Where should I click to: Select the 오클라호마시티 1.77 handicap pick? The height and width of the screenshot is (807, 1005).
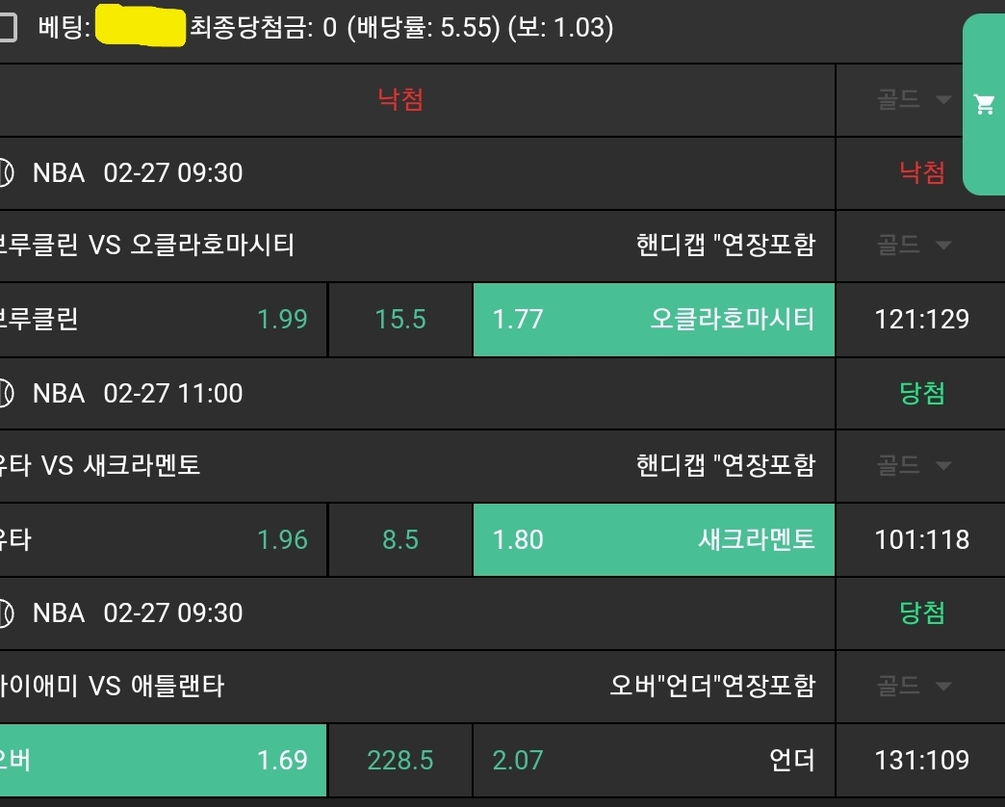[x=654, y=320]
